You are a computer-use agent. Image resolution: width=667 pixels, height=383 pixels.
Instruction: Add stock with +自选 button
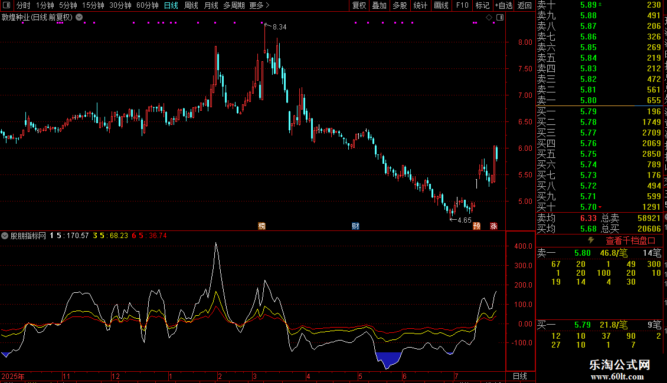pos(503,5)
